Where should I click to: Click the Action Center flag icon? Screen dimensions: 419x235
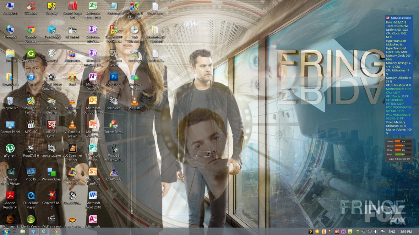click(x=383, y=232)
